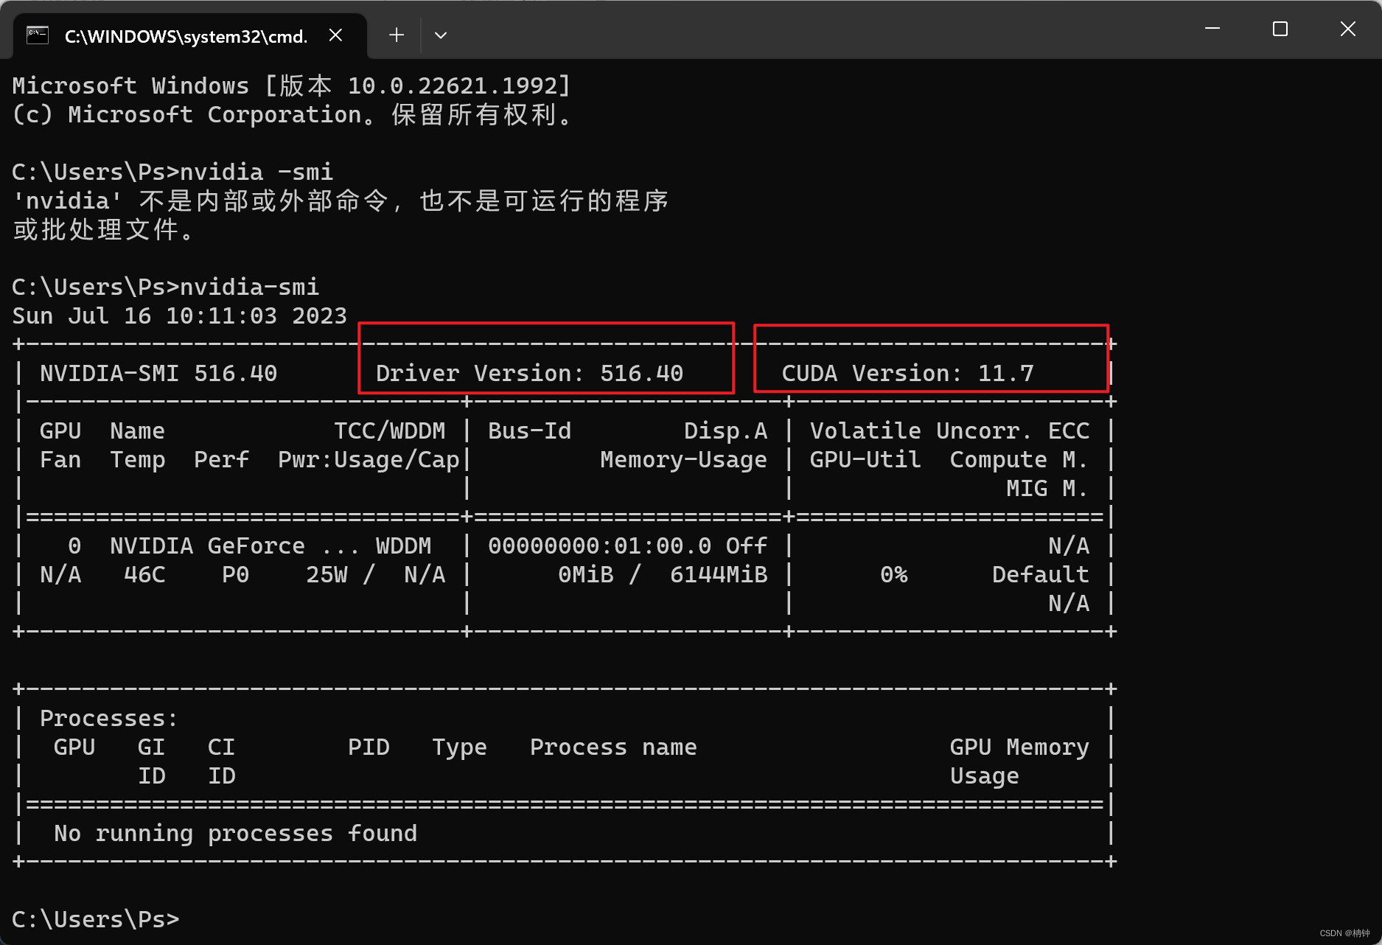The height and width of the screenshot is (945, 1382).
Task: Select the cmd.exe terminal tab
Action: click(189, 35)
